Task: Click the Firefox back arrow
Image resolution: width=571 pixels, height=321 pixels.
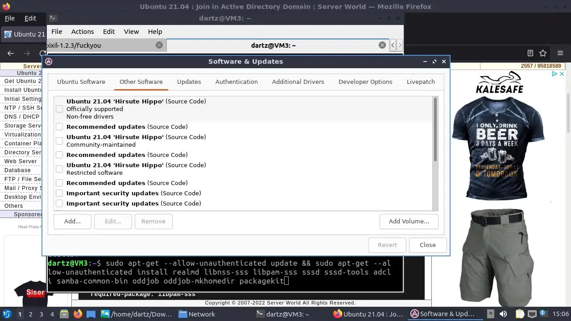Action: (x=11, y=53)
